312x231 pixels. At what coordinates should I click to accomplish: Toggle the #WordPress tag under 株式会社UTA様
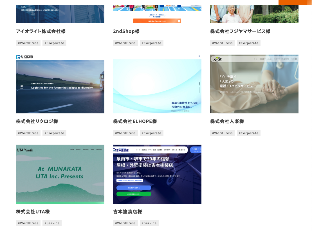click(28, 223)
